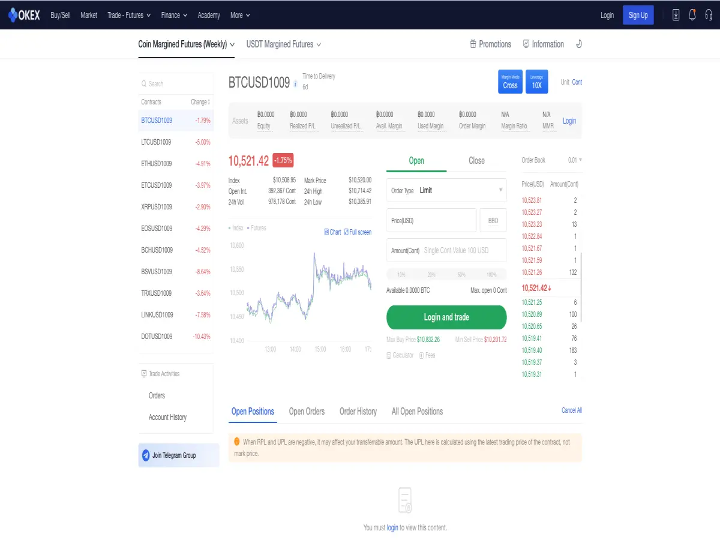Toggle the Index chart legend
720x540 pixels.
tap(236, 228)
